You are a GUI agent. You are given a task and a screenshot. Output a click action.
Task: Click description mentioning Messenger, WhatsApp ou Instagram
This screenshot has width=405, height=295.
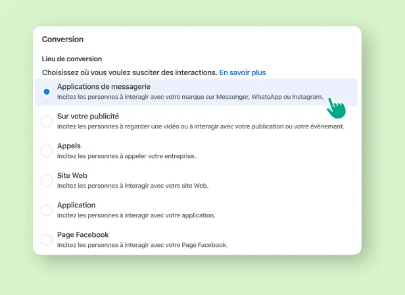[190, 97]
